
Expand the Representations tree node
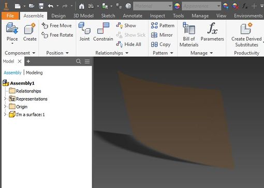coord(5,99)
